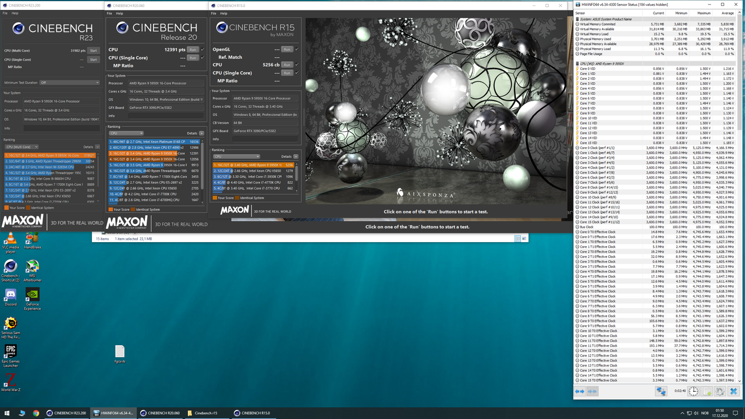Run R15 OpenGL benchmark
The width and height of the screenshot is (745, 419).
pyautogui.click(x=287, y=49)
